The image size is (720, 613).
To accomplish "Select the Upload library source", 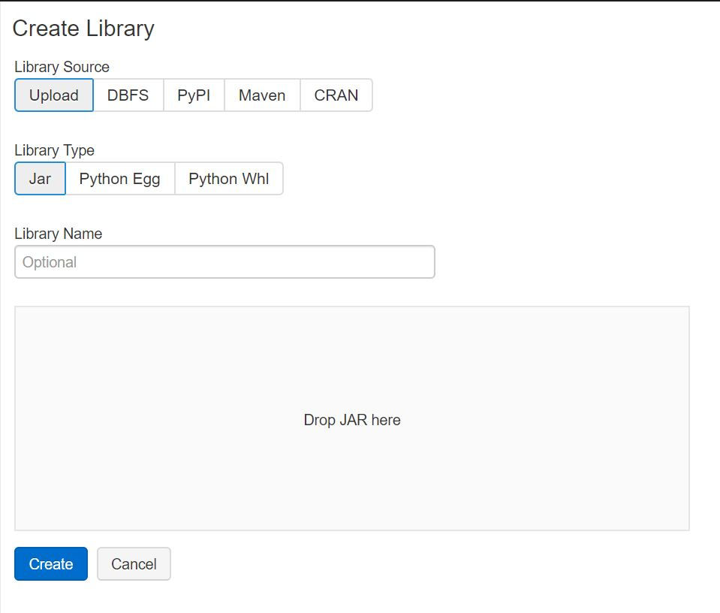I will pyautogui.click(x=53, y=95).
